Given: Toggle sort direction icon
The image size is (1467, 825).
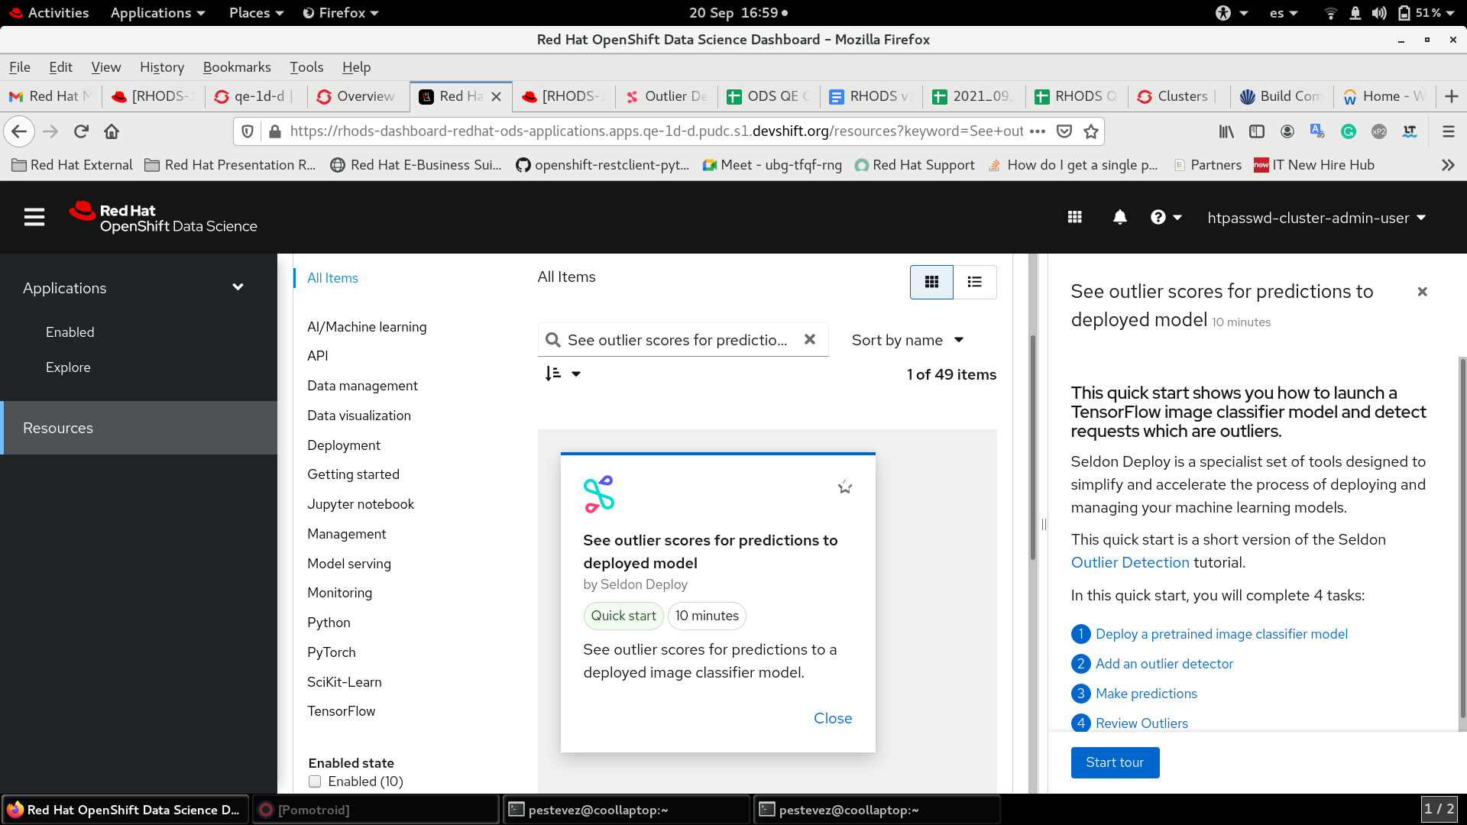Looking at the screenshot, I should tap(554, 374).
